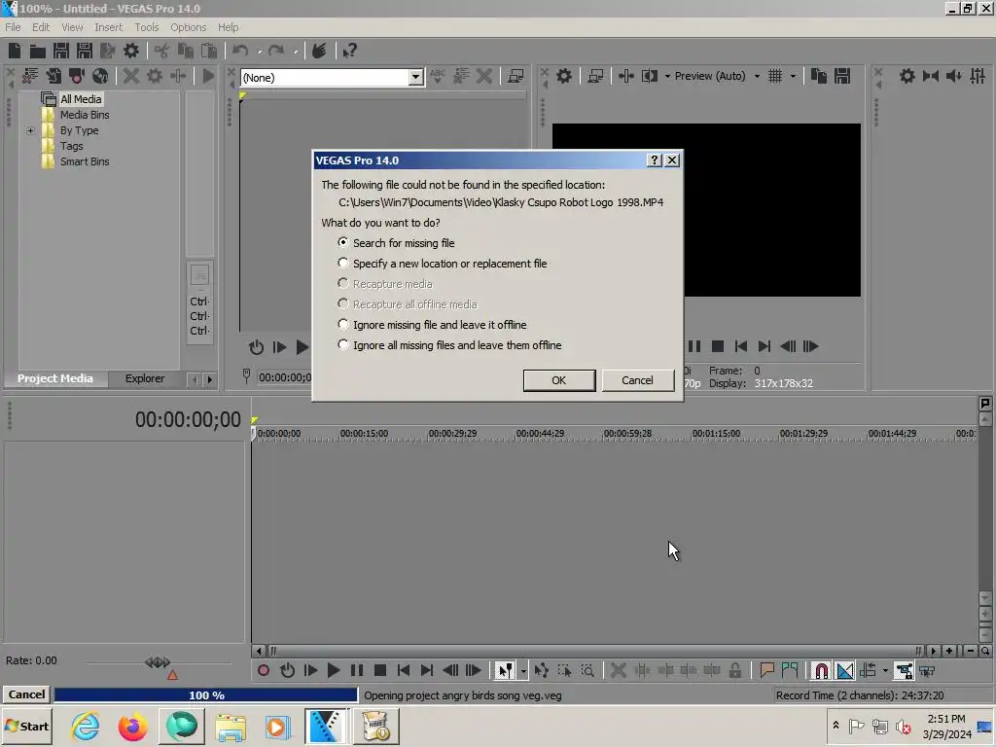Click the What's This help icon
This screenshot has width=996, height=747.
(349, 51)
